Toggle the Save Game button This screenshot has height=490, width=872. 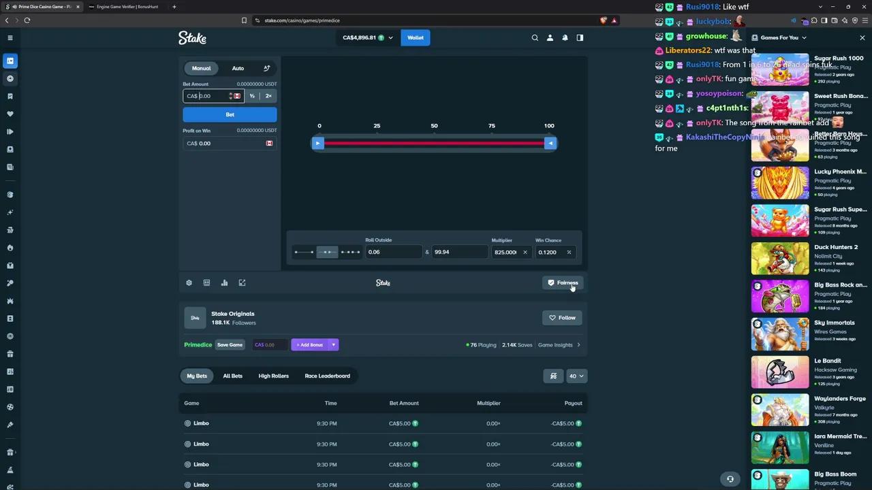click(x=230, y=345)
